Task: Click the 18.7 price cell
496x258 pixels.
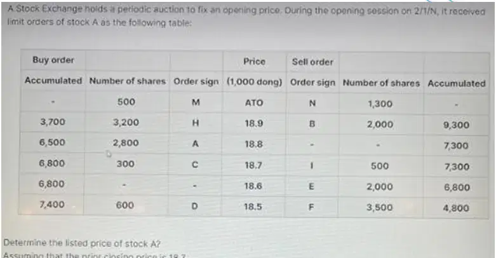Action: [253, 165]
